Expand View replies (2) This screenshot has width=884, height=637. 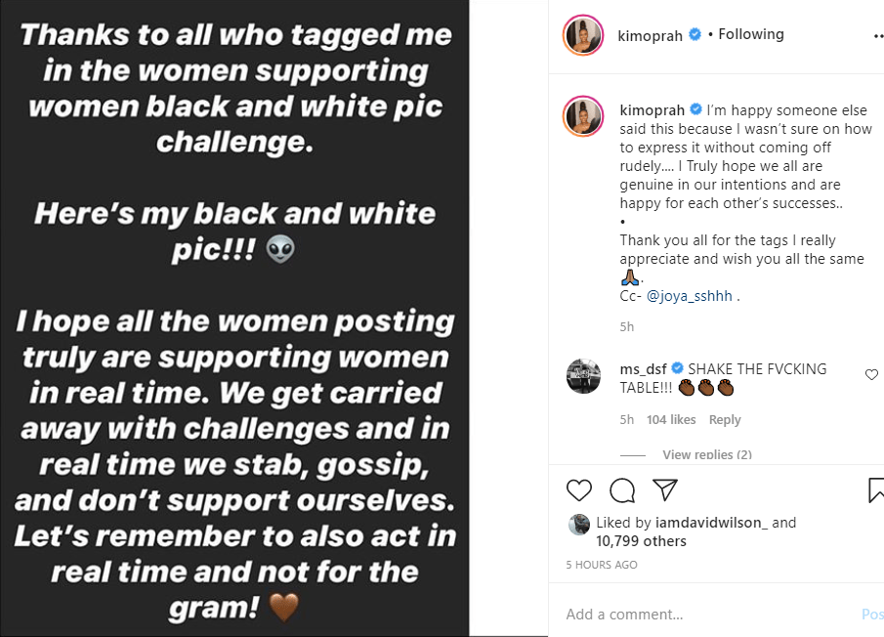tap(706, 454)
